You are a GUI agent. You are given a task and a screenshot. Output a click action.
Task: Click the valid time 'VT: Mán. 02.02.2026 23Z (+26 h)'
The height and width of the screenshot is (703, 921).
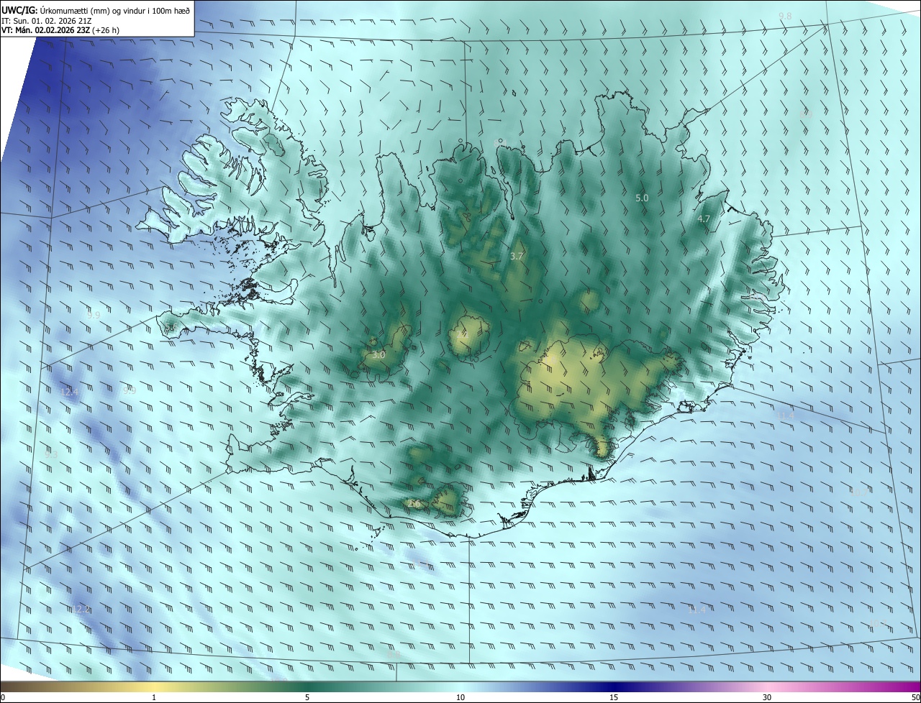pos(61,31)
